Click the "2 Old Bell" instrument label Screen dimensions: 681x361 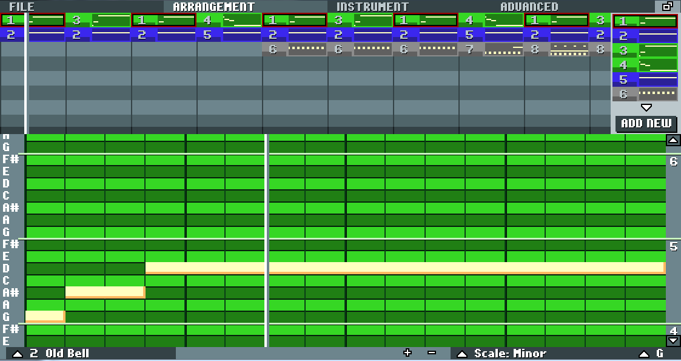click(59, 353)
